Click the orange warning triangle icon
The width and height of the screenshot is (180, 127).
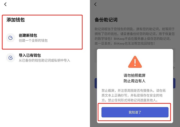click(135, 62)
